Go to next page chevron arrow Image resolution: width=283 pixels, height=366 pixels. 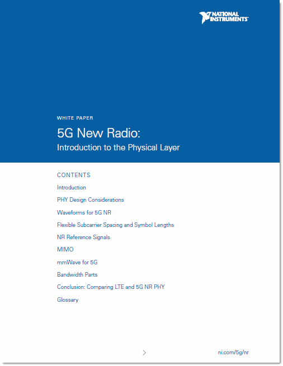coord(144,353)
